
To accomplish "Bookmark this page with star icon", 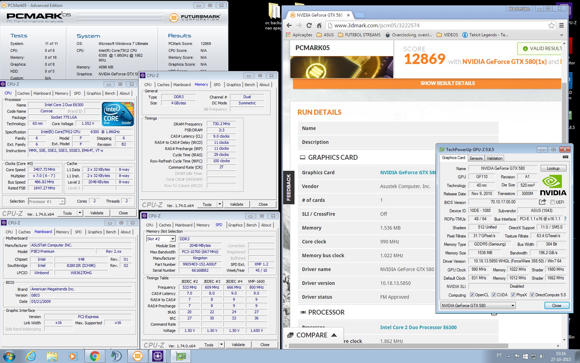I will (551, 25).
